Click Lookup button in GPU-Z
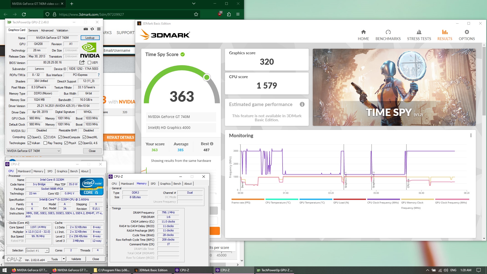The image size is (487, 274). pyautogui.click(x=90, y=38)
